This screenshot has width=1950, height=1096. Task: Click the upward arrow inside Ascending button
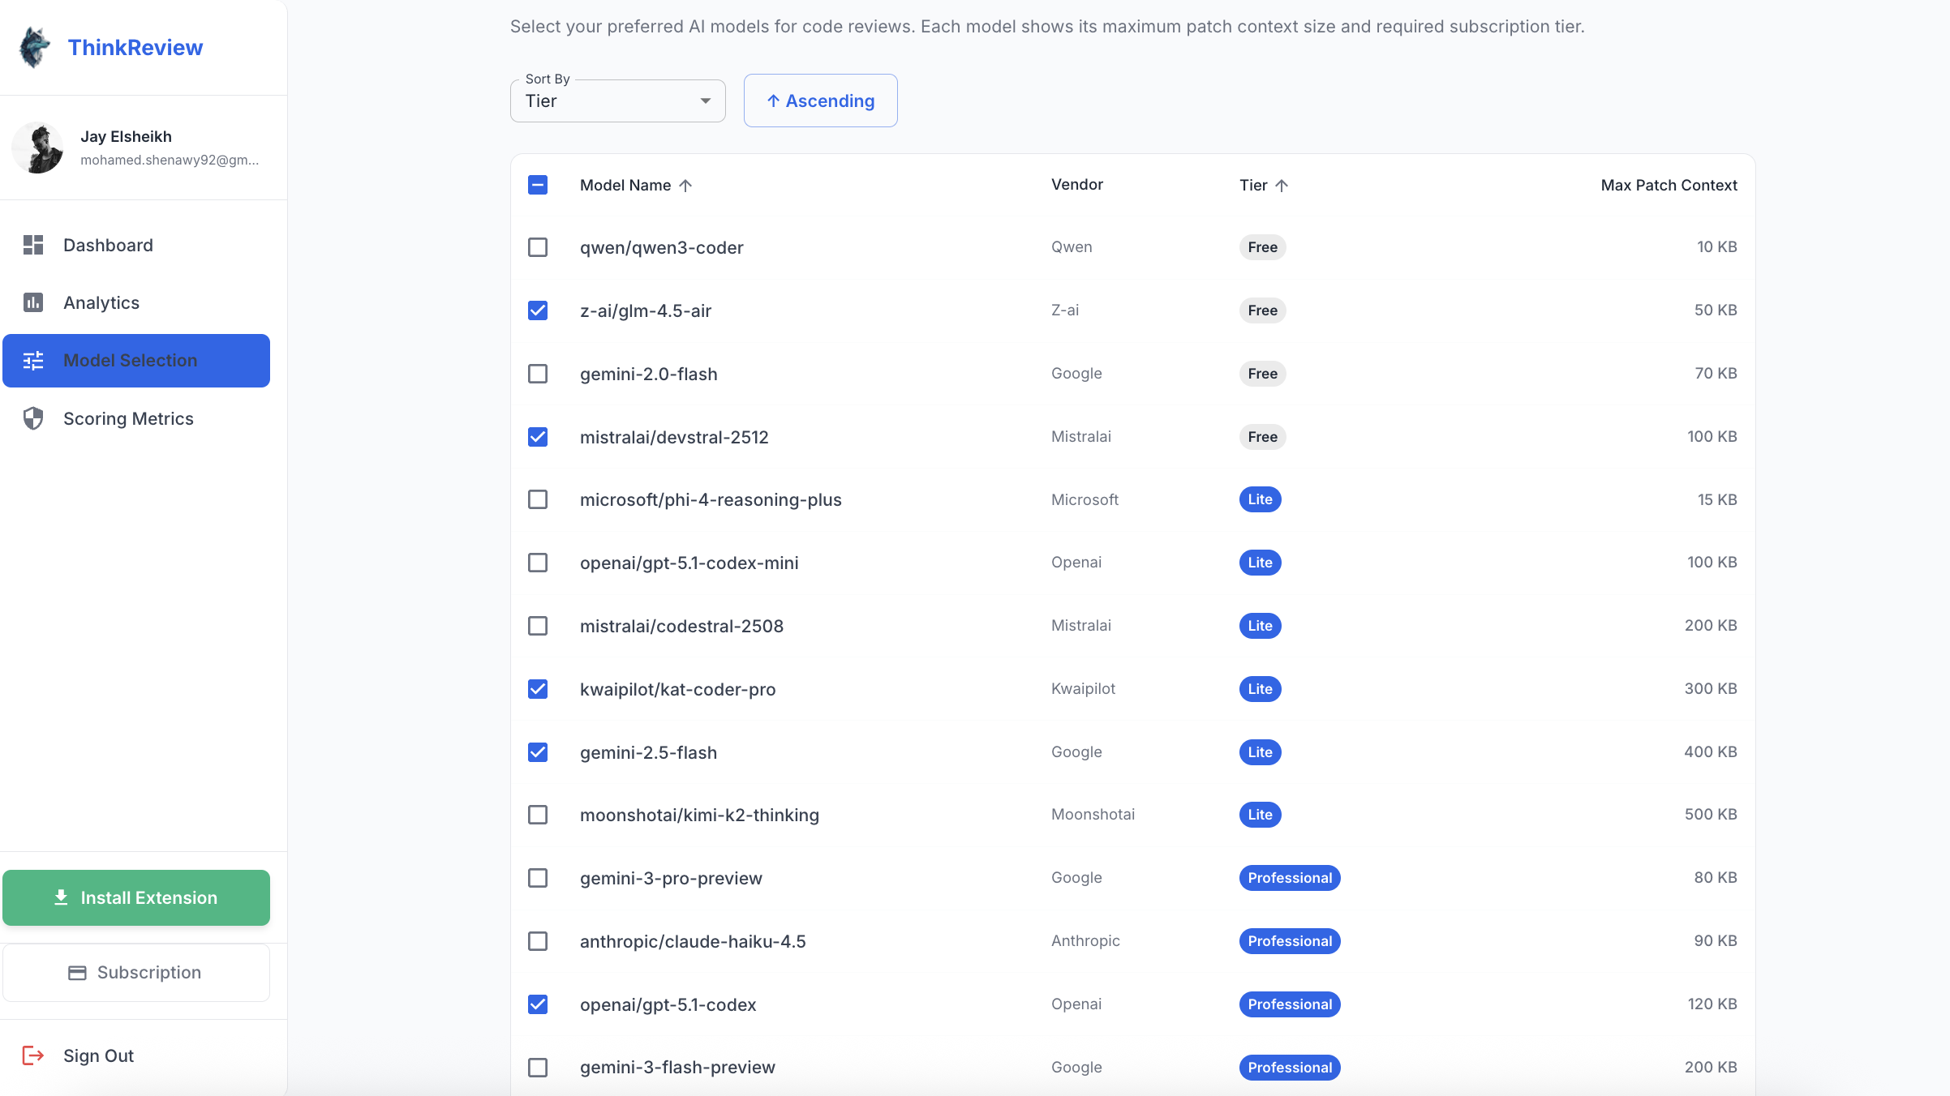774,101
